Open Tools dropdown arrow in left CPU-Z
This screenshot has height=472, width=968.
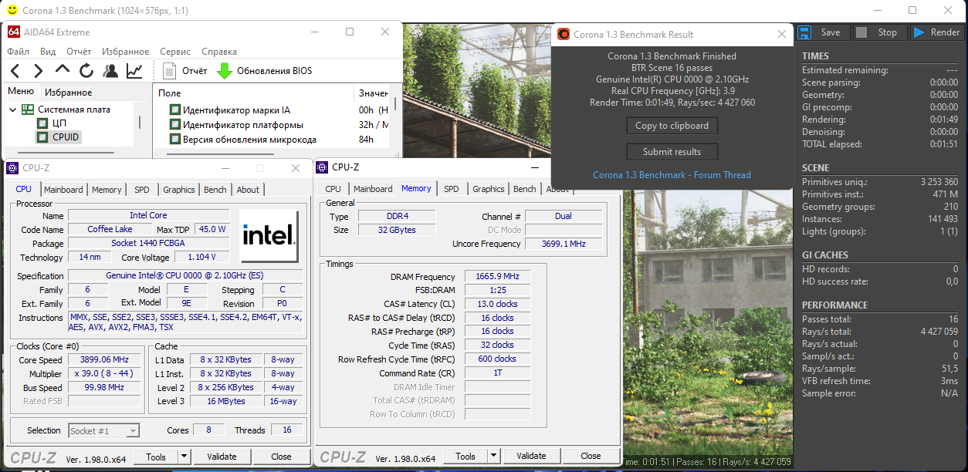(x=184, y=457)
